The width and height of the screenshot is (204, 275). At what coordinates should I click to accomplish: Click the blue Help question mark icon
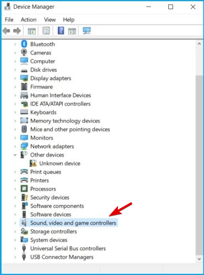[61, 30]
